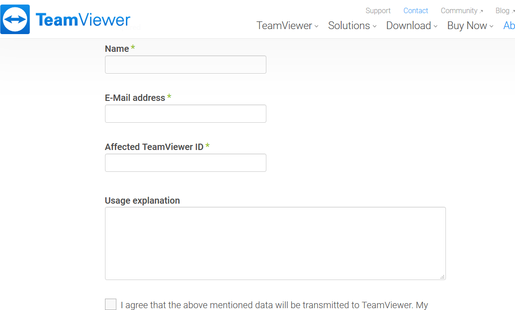Click the 'Affected TeamViewer ID' label
Viewport: 515px width, 310px height.
pyautogui.click(x=154, y=147)
